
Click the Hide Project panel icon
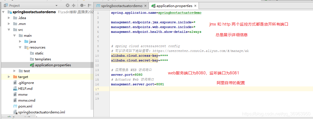coord(90,6)
